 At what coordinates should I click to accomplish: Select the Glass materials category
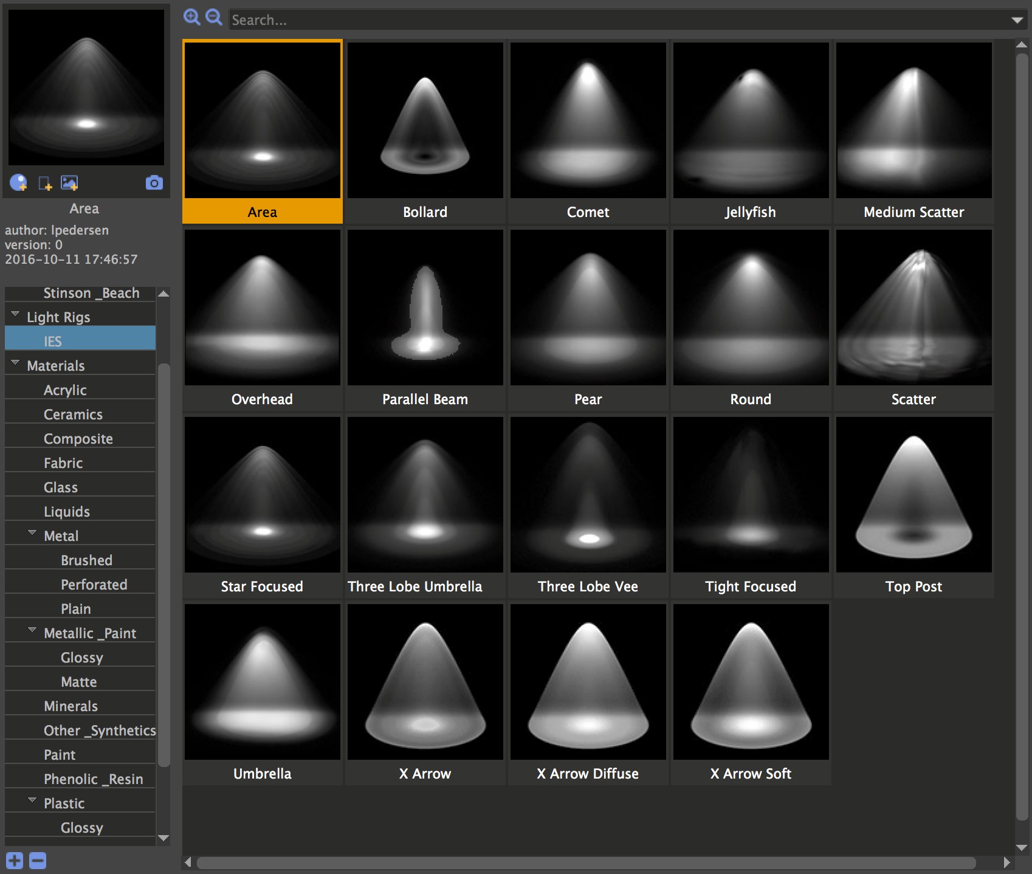coord(60,487)
